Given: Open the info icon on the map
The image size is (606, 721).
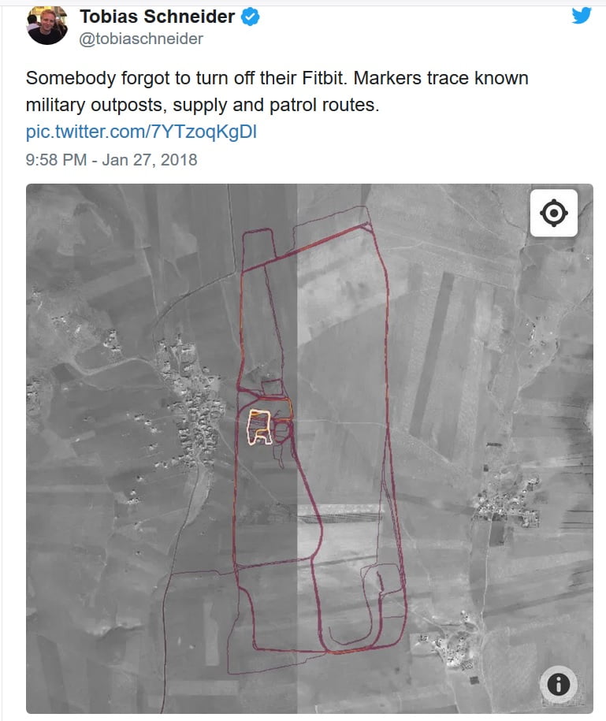Looking at the screenshot, I should click(x=559, y=684).
